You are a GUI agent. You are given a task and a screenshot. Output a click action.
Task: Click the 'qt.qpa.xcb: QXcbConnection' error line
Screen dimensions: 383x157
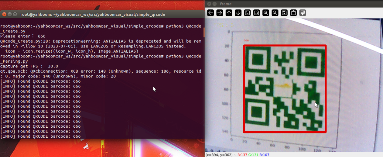[101, 71]
